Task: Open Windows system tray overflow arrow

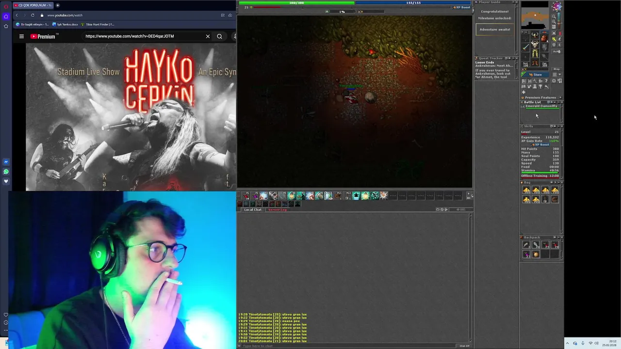Action: [567, 343]
